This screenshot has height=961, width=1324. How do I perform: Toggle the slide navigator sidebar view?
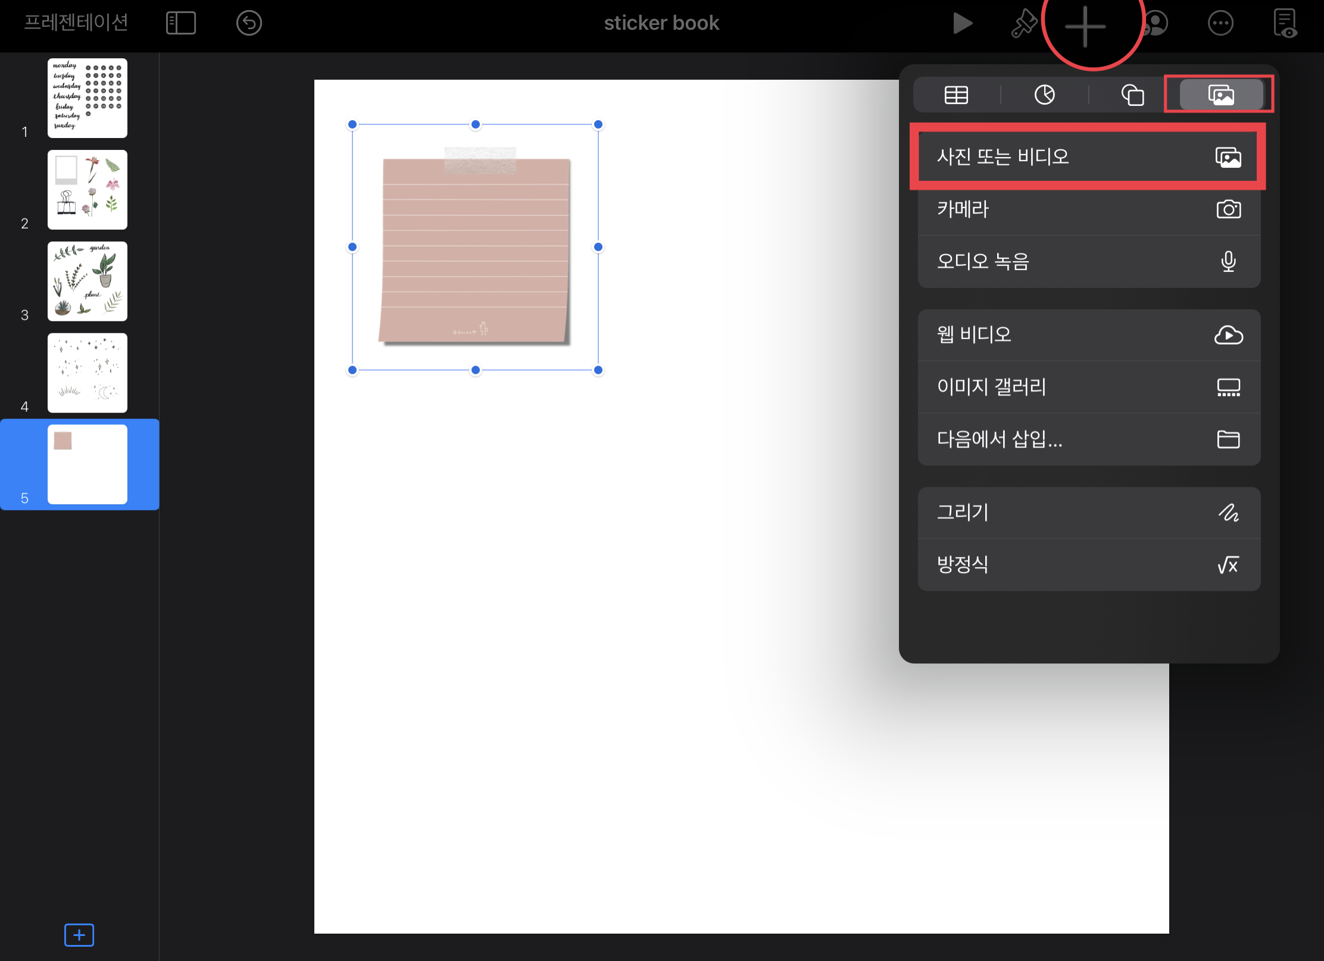click(x=181, y=23)
